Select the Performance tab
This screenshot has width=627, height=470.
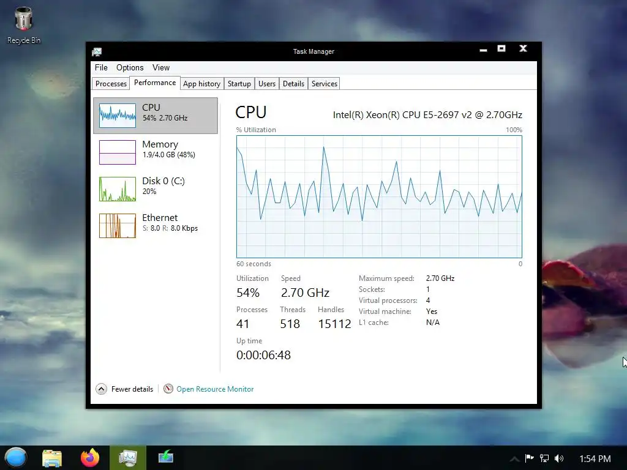(155, 83)
